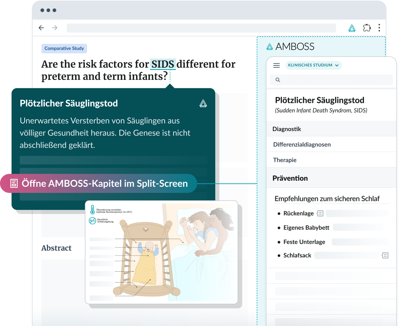Click the AMBOSS logo icon in tooltip
This screenshot has width=402, height=326.
[x=203, y=103]
